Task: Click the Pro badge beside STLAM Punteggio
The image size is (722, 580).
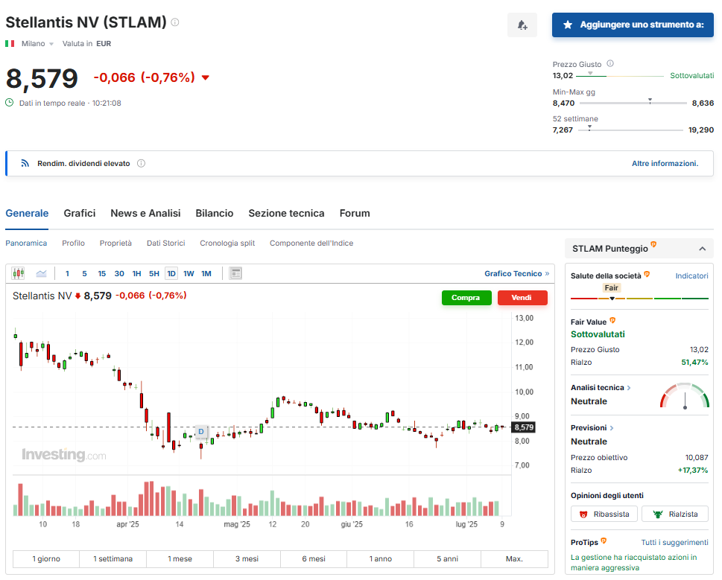Action: tap(653, 244)
